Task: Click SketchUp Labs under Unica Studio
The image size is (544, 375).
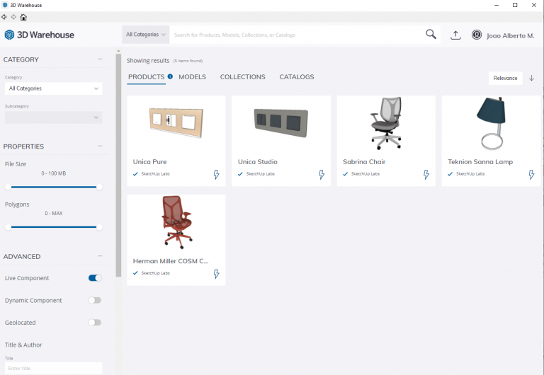Action: coord(260,174)
